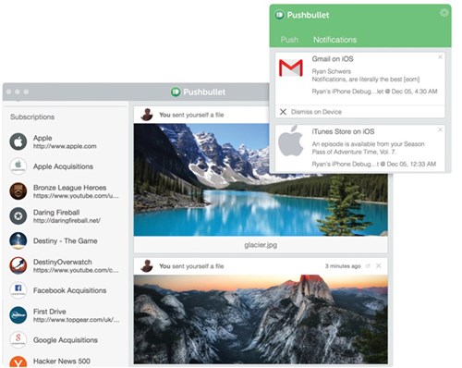462x368 pixels.
Task: Switch to the Notifications tab
Action: point(334,40)
